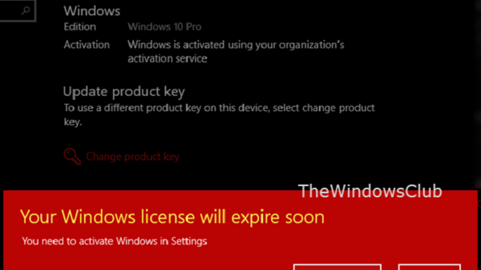Click the 'Windows is activated using' status line
The height and width of the screenshot is (270, 481).
[236, 44]
